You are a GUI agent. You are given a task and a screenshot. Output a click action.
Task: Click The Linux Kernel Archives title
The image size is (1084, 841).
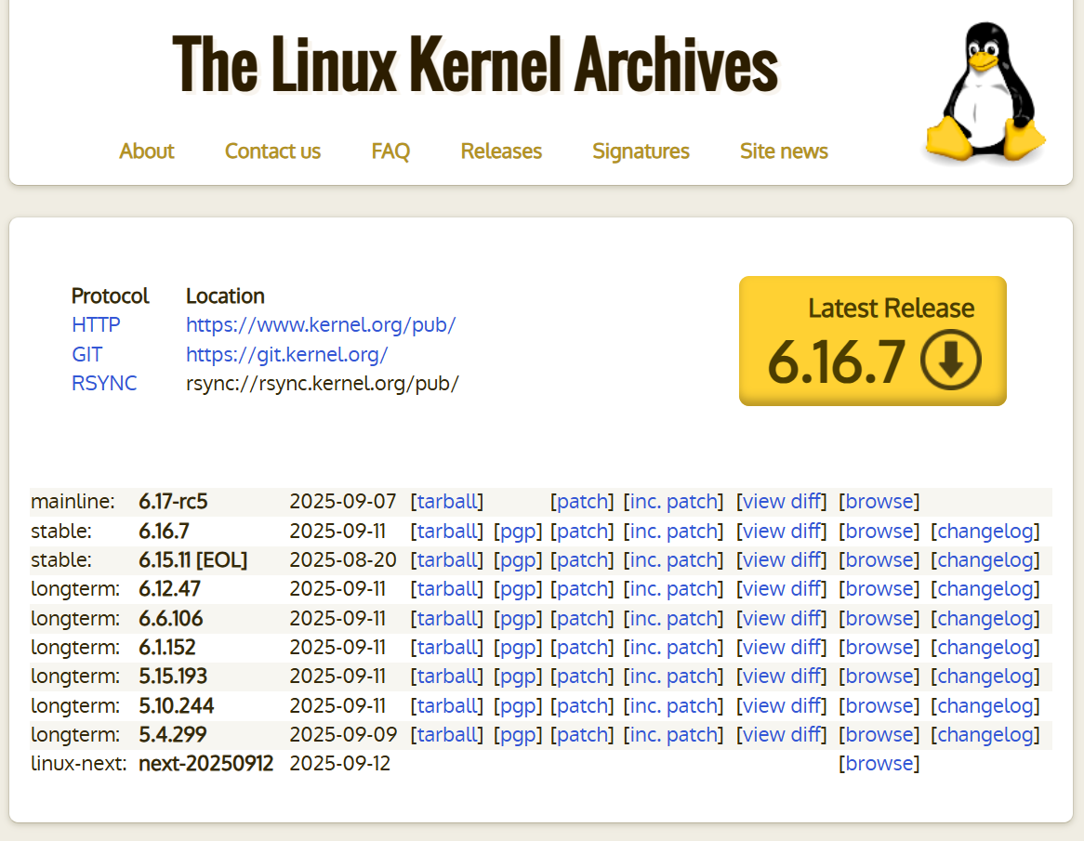point(475,64)
